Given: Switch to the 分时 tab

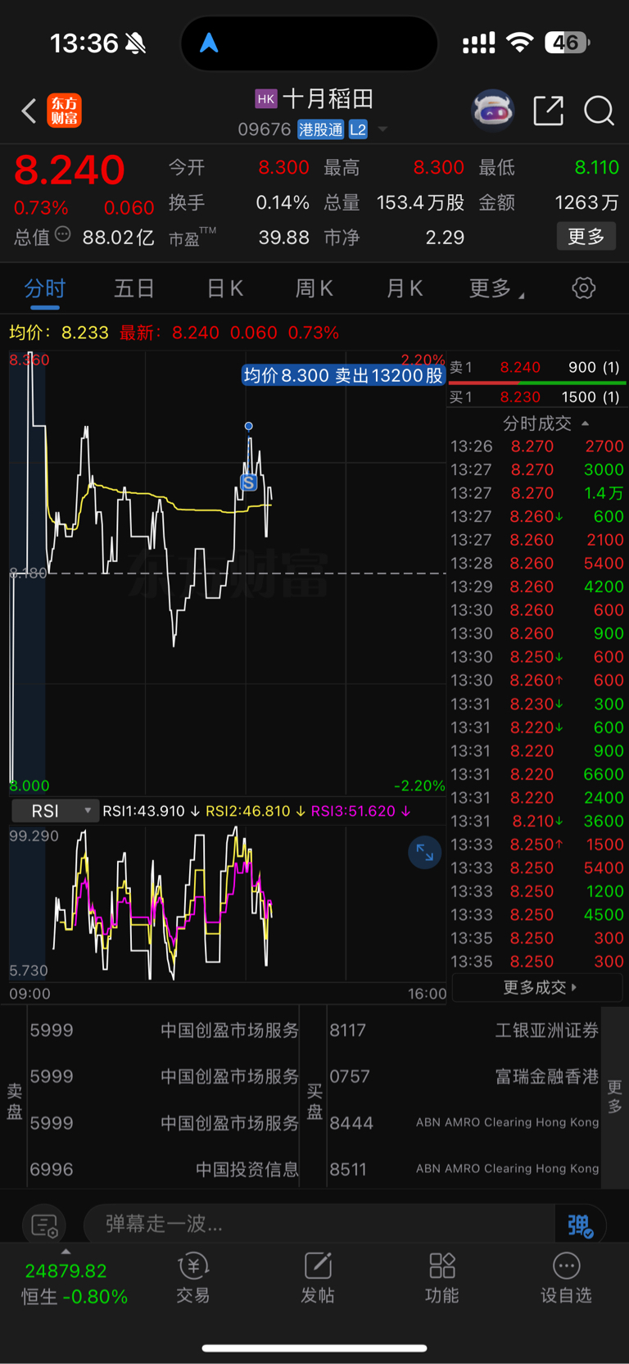Looking at the screenshot, I should pyautogui.click(x=44, y=288).
